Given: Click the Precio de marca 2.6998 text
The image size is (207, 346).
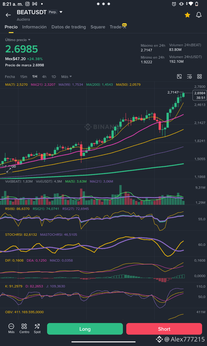Looking at the screenshot, I should 25,65.
